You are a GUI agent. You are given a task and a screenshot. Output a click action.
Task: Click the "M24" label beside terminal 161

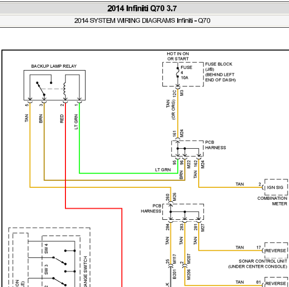coord(182,133)
